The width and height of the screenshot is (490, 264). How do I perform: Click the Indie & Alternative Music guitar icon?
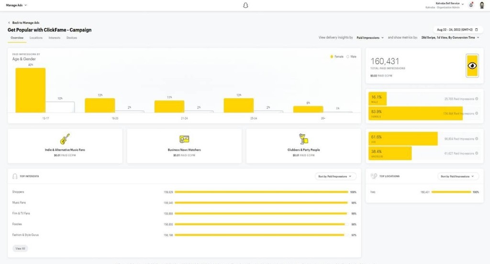(65, 139)
